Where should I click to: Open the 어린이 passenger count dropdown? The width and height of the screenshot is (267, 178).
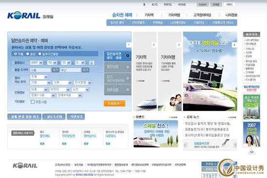pos(60,90)
